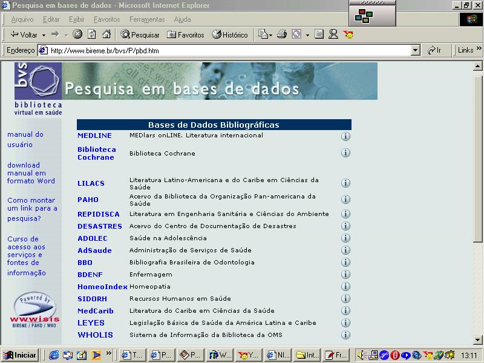
Task: Click the Edit document toolbar icon
Action: tap(319, 34)
